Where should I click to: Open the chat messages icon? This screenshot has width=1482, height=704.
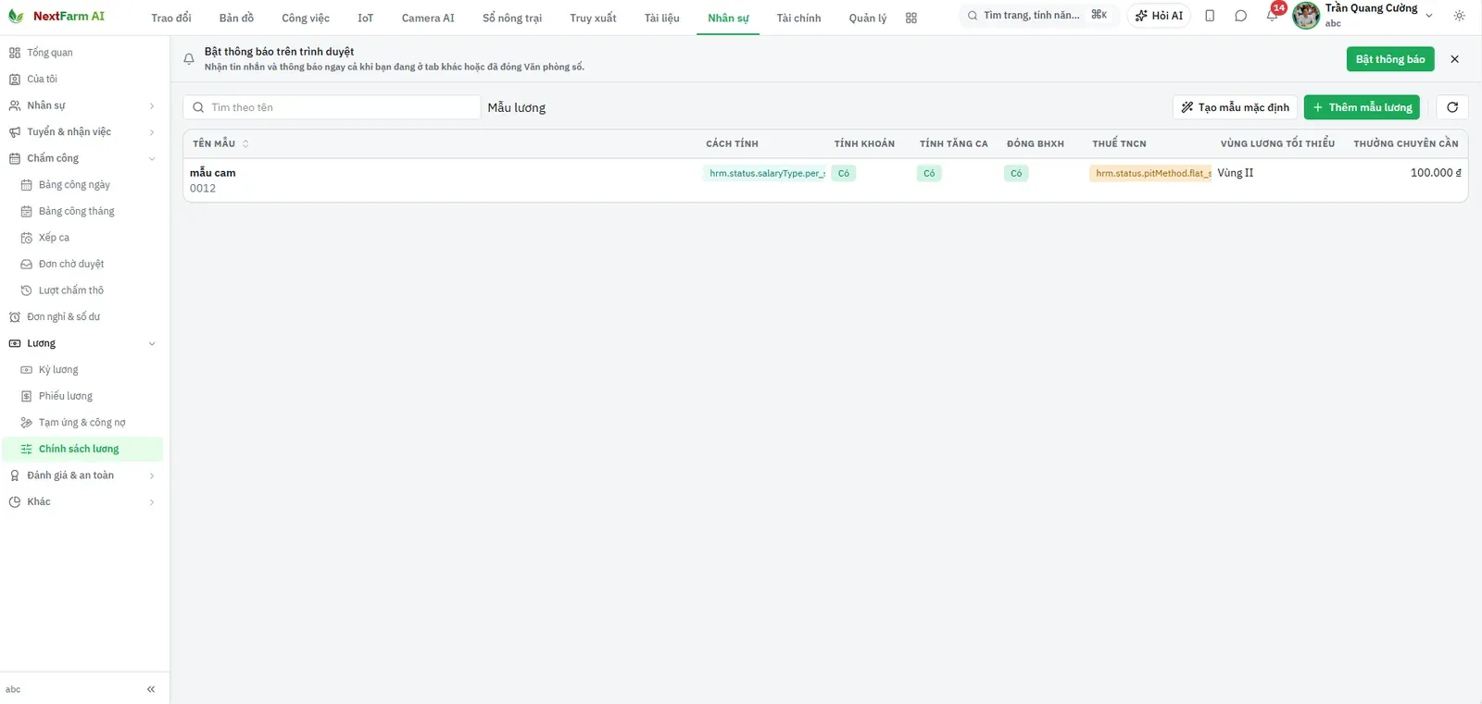(1241, 16)
